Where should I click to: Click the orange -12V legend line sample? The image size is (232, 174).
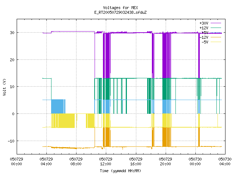216,37
